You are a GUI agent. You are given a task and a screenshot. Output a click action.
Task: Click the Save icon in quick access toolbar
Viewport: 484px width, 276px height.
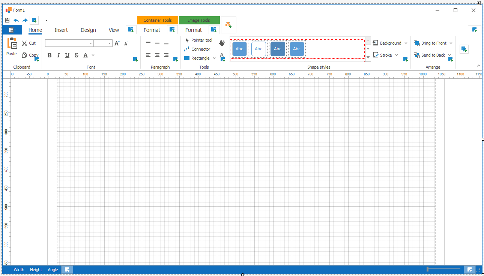[x=7, y=20]
